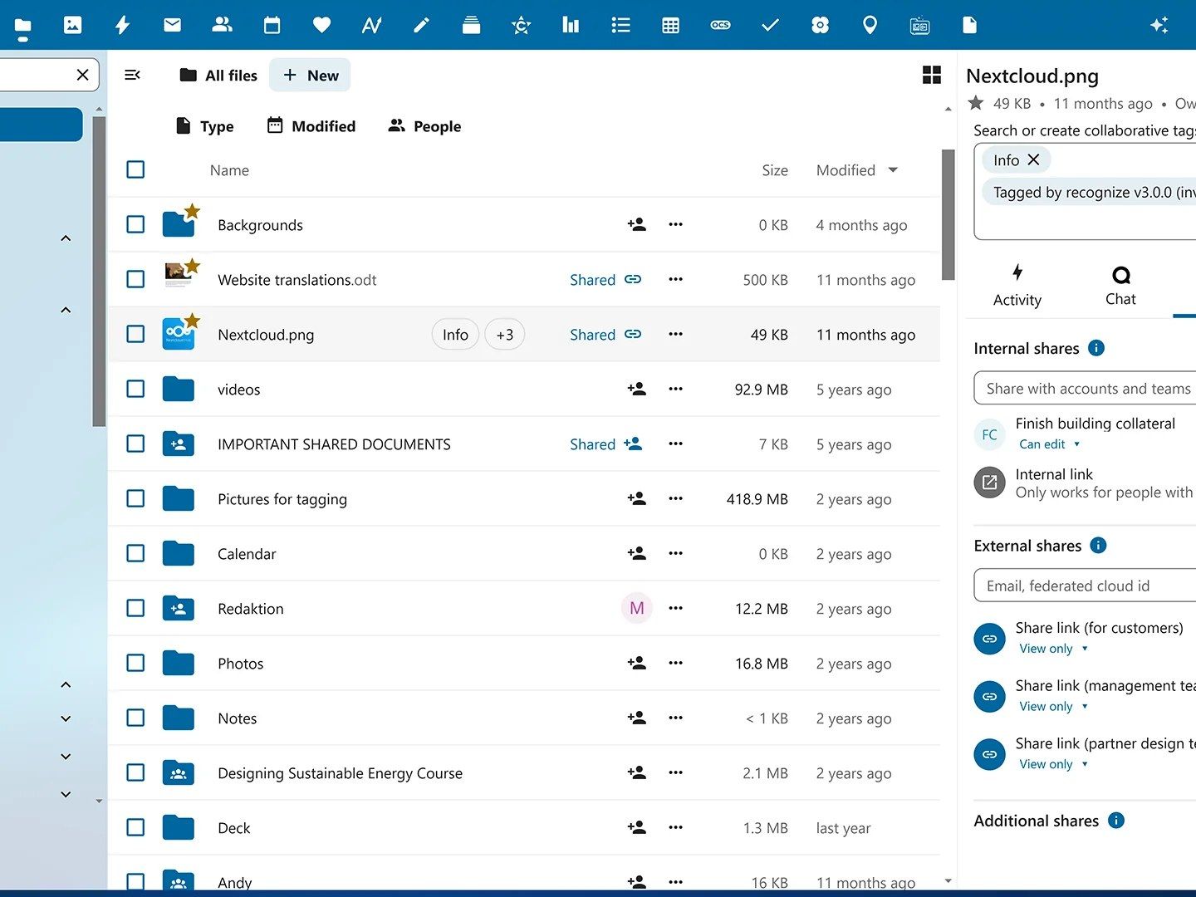Toggle favorite star in Nextcloud.png details panel
Viewport: 1196px width, 897px height.
click(976, 103)
